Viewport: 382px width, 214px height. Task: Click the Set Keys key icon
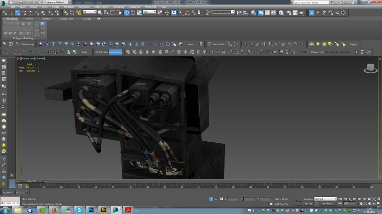click(298, 201)
